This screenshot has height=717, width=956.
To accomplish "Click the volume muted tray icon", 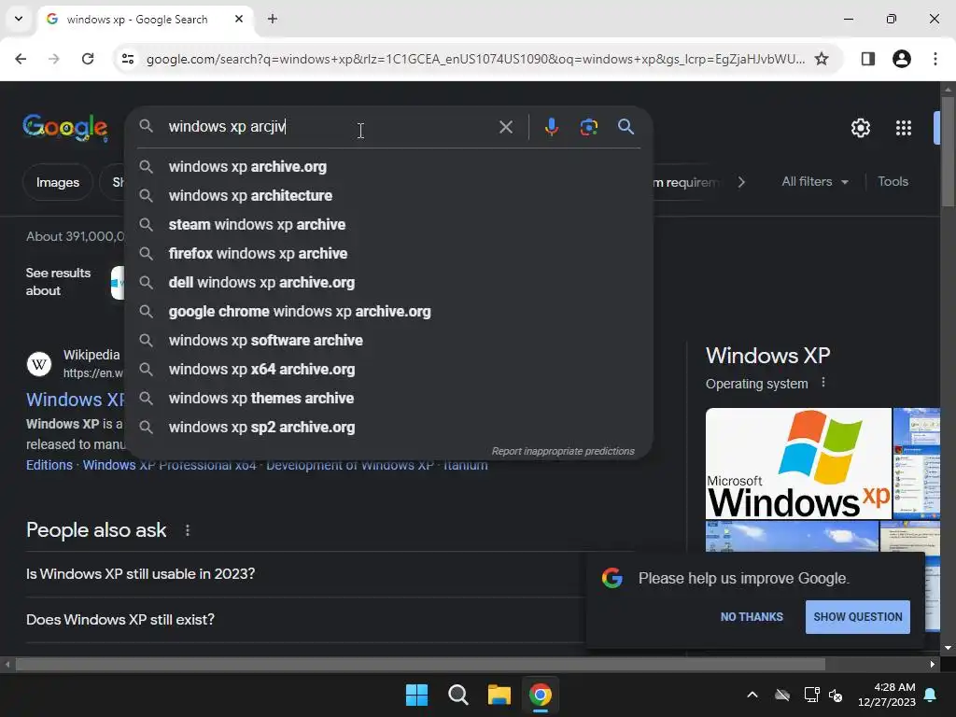I will [836, 695].
